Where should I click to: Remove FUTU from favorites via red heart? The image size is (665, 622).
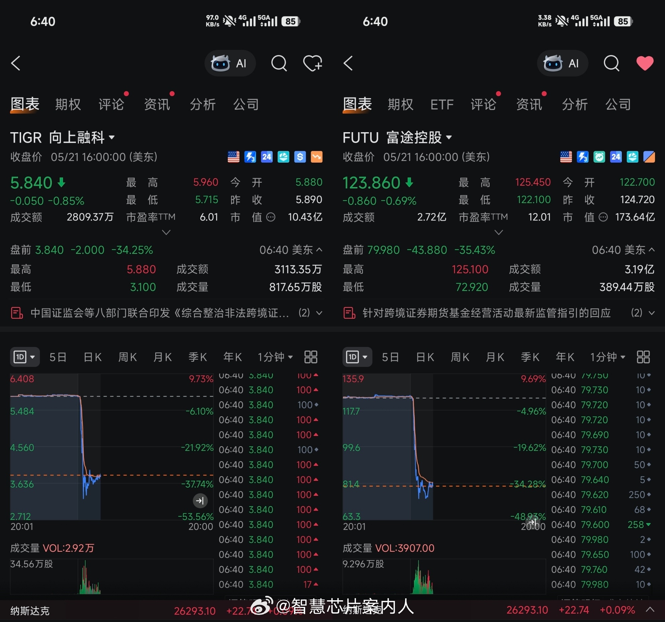pos(645,63)
